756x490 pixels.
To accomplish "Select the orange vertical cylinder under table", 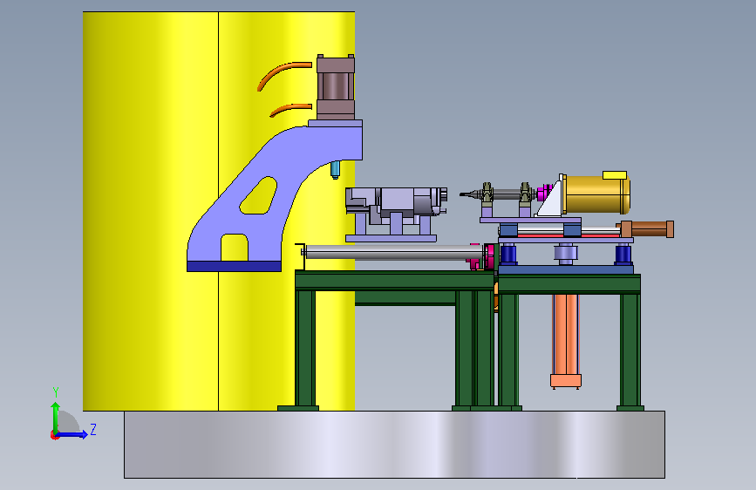I will coord(566,341).
